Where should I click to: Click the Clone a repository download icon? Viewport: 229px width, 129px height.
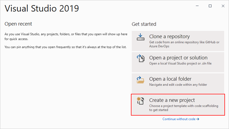tap(141, 37)
